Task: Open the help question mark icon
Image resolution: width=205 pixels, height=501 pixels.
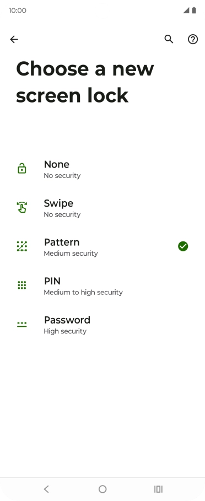Action: click(192, 39)
